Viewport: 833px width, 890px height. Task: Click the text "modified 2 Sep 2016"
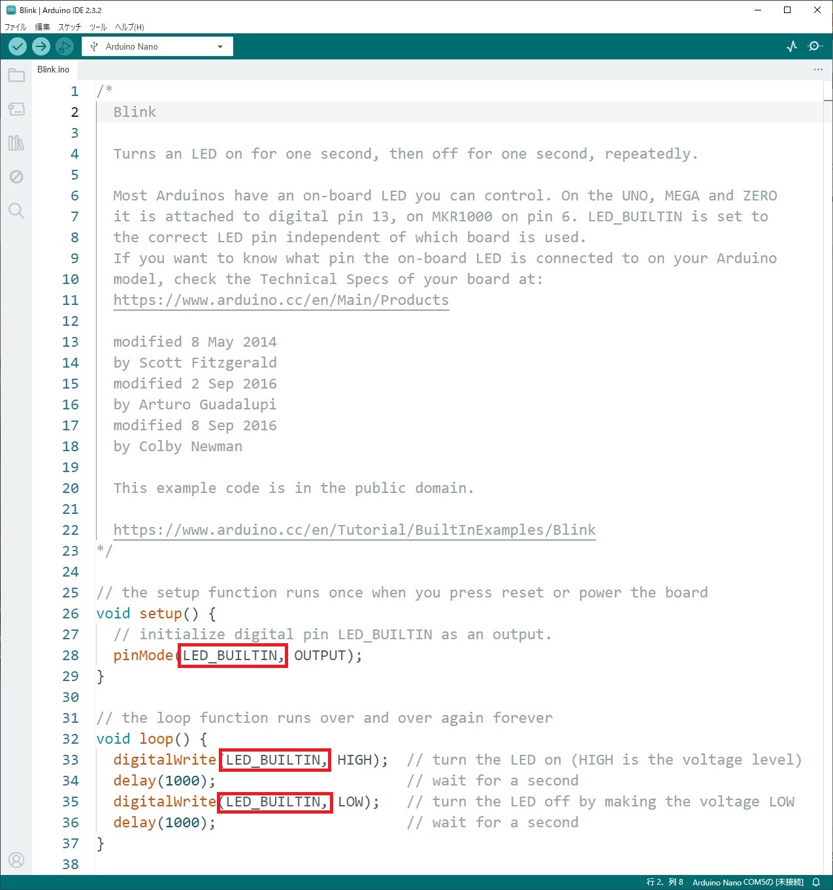[x=195, y=384]
